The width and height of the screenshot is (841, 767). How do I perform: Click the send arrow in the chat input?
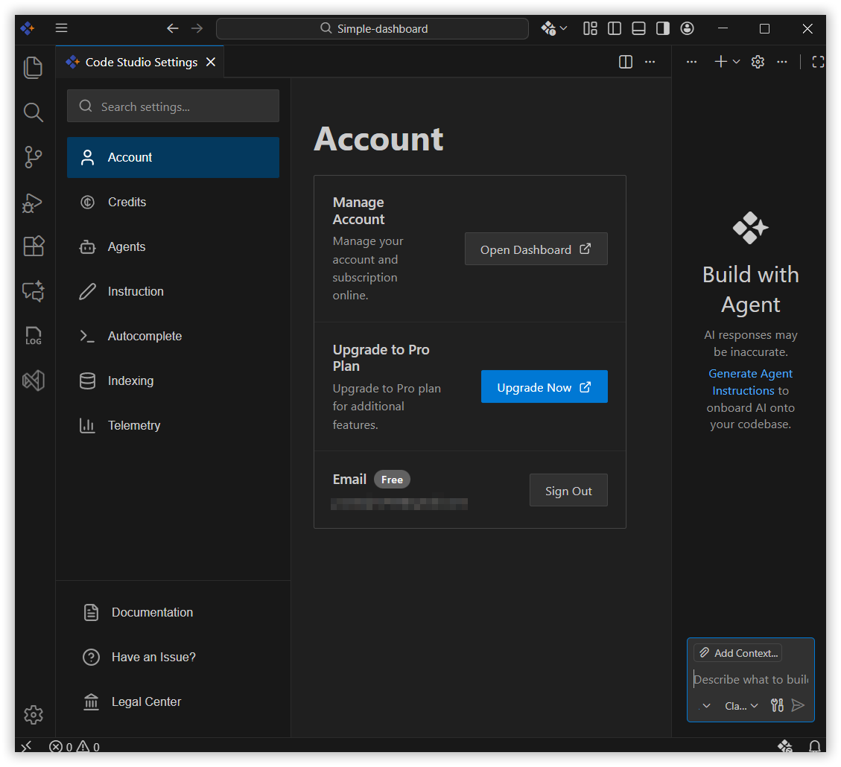click(x=799, y=704)
